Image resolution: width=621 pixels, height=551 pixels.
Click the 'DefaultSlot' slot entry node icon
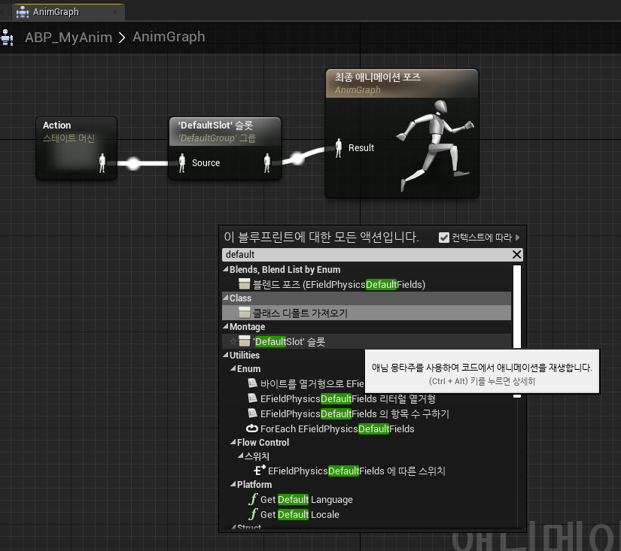pos(245,341)
